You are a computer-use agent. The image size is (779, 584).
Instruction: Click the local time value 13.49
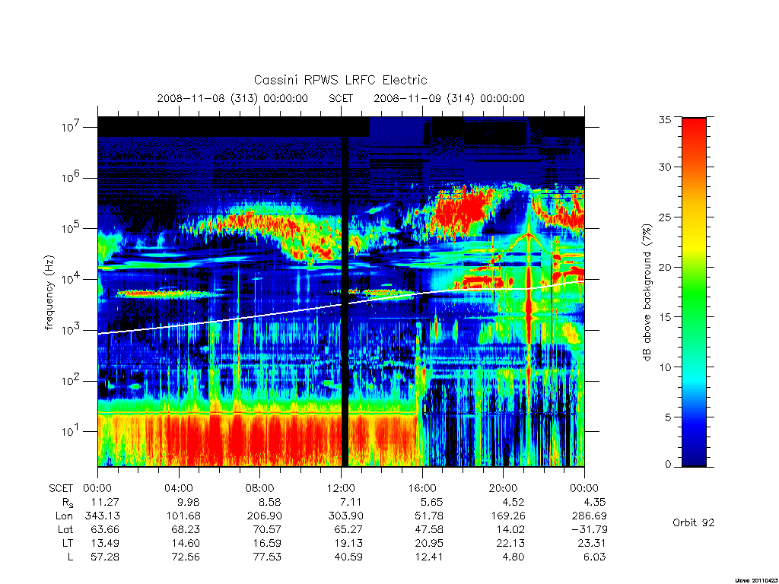(x=105, y=543)
